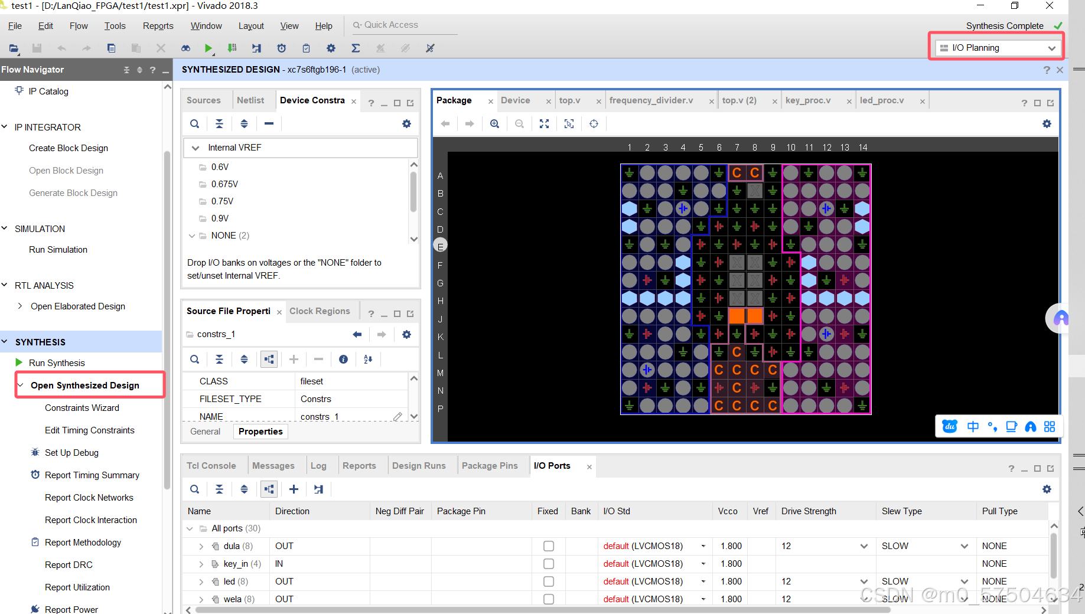Tick the Fixed checkbox for key_in ports

point(549,564)
